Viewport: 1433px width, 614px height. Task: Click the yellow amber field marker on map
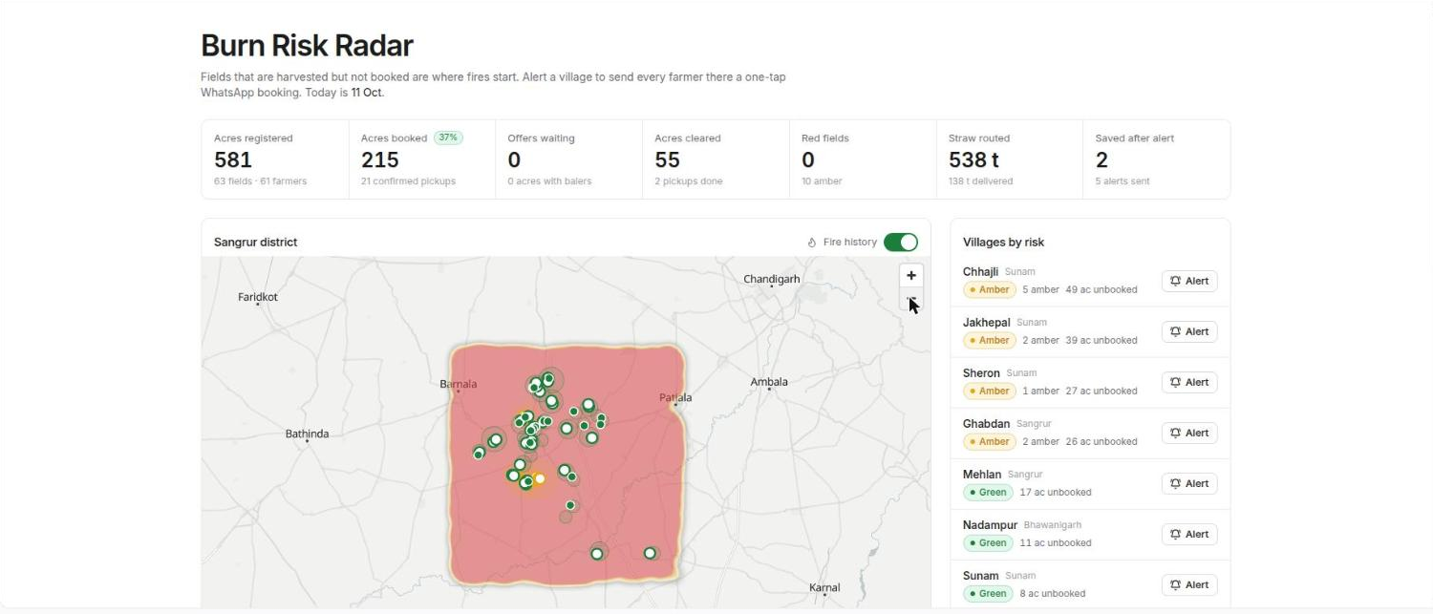pos(540,478)
